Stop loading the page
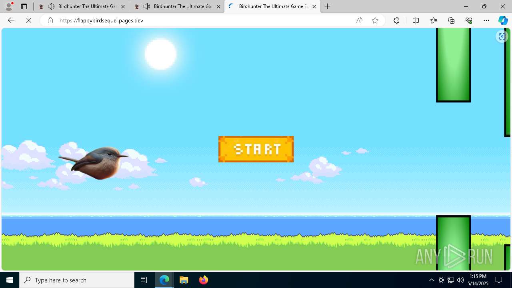512x288 pixels. click(29, 20)
